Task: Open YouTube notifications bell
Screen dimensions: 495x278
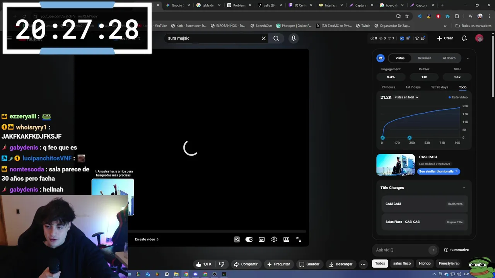Action: tap(464, 38)
